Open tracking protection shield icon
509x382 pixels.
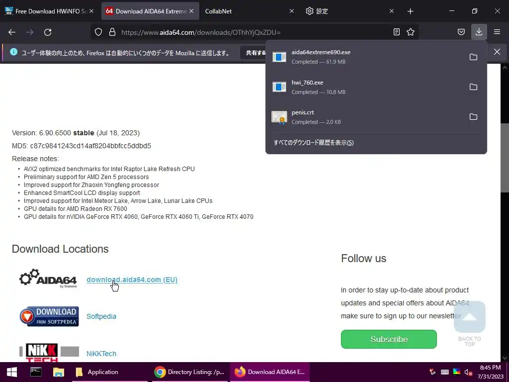[98, 32]
